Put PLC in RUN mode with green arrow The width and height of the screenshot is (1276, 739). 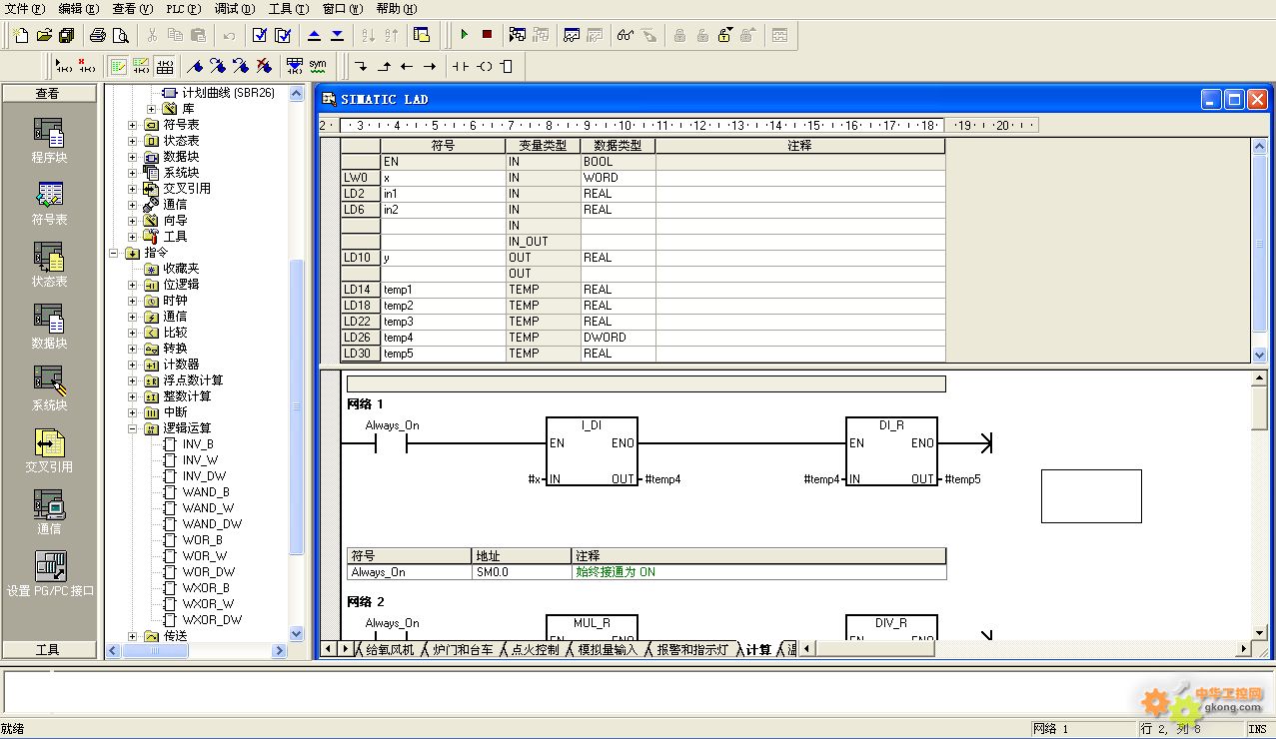coord(464,35)
